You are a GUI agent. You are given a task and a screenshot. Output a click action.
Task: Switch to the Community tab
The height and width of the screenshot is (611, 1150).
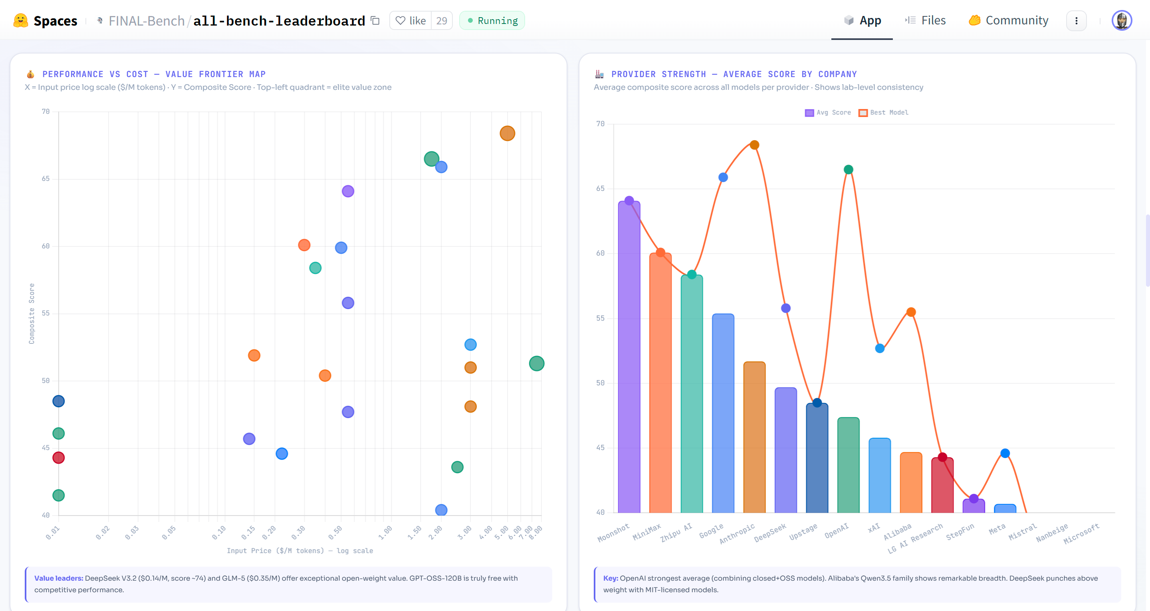tap(1017, 20)
